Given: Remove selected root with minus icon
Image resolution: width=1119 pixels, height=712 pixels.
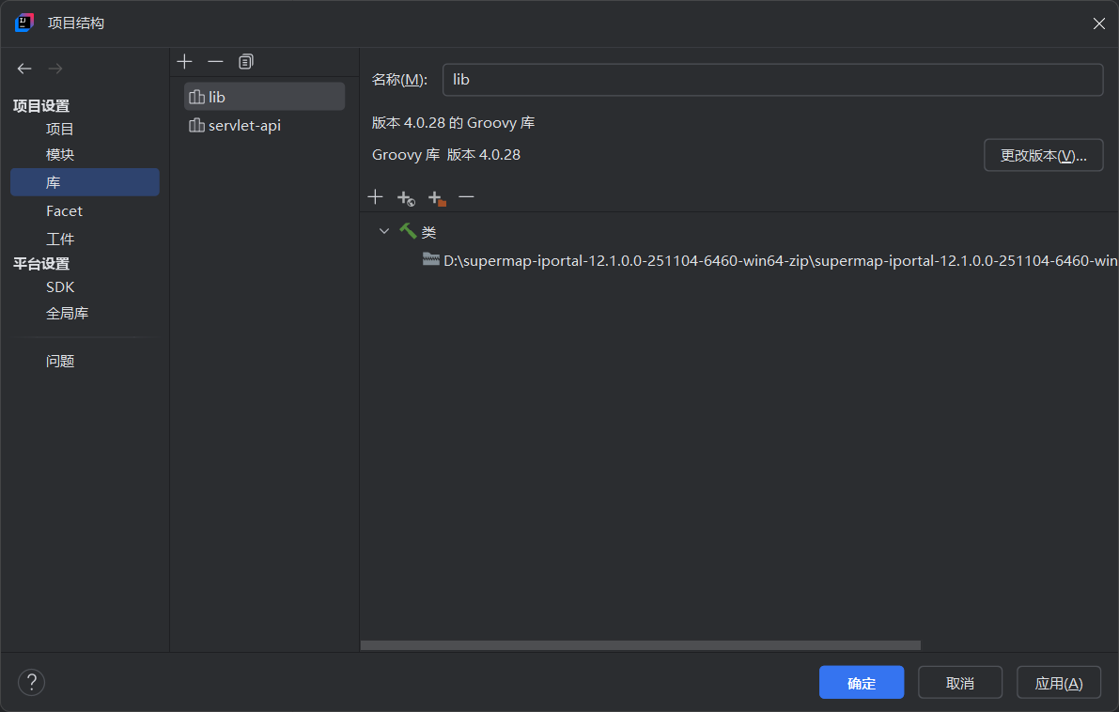Looking at the screenshot, I should click(x=466, y=197).
